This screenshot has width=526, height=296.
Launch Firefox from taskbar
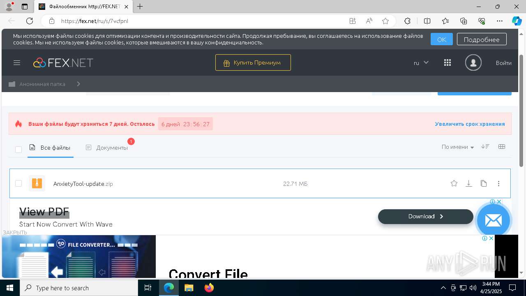click(x=209, y=288)
